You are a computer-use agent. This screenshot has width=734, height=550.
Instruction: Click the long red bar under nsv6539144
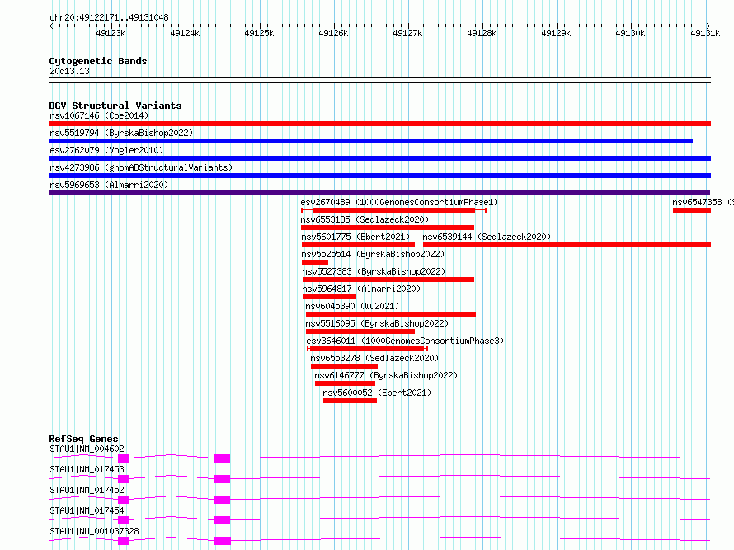click(567, 245)
